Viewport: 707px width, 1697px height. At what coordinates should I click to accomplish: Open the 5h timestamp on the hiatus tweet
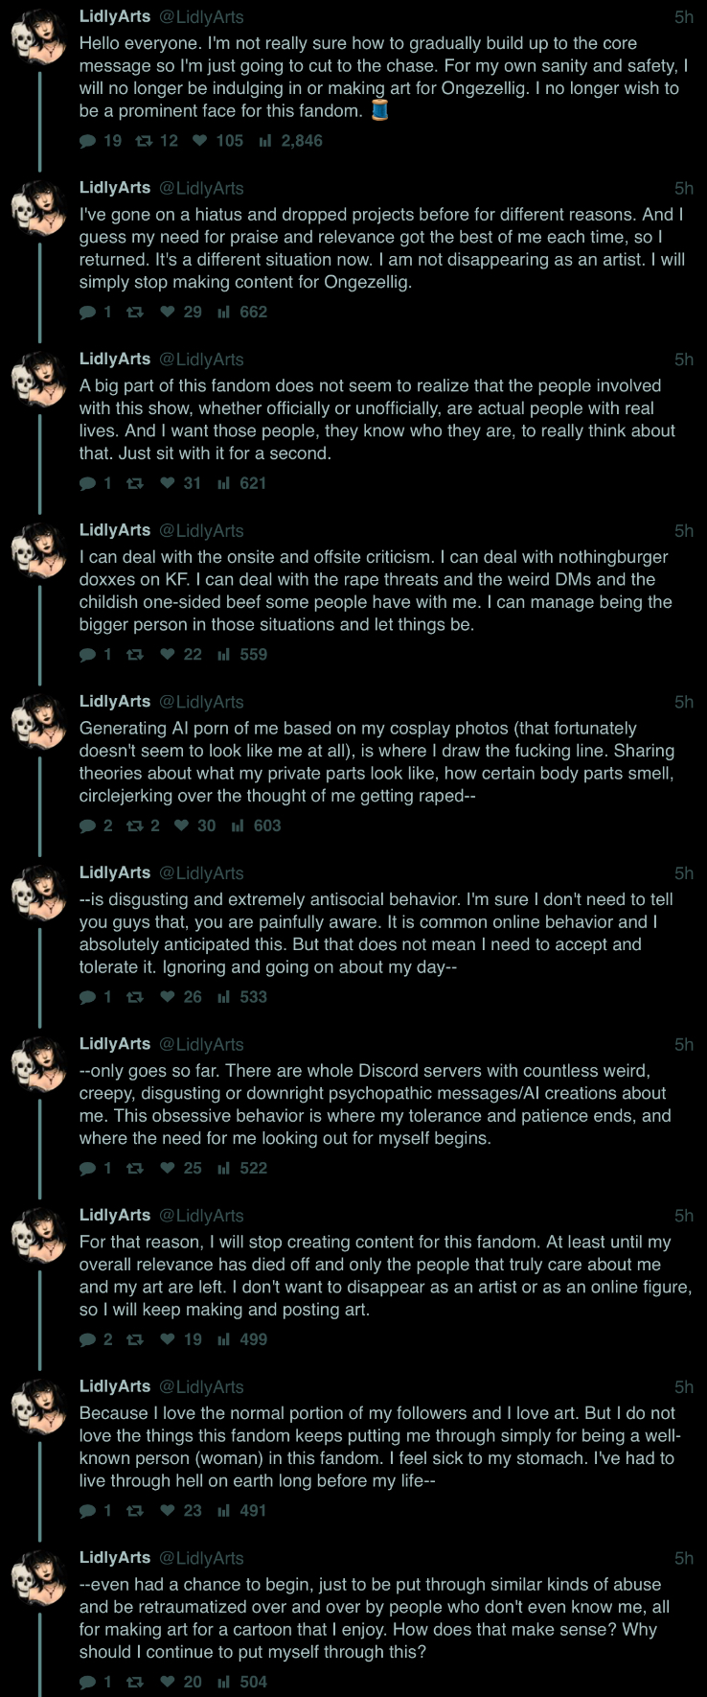coord(683,189)
